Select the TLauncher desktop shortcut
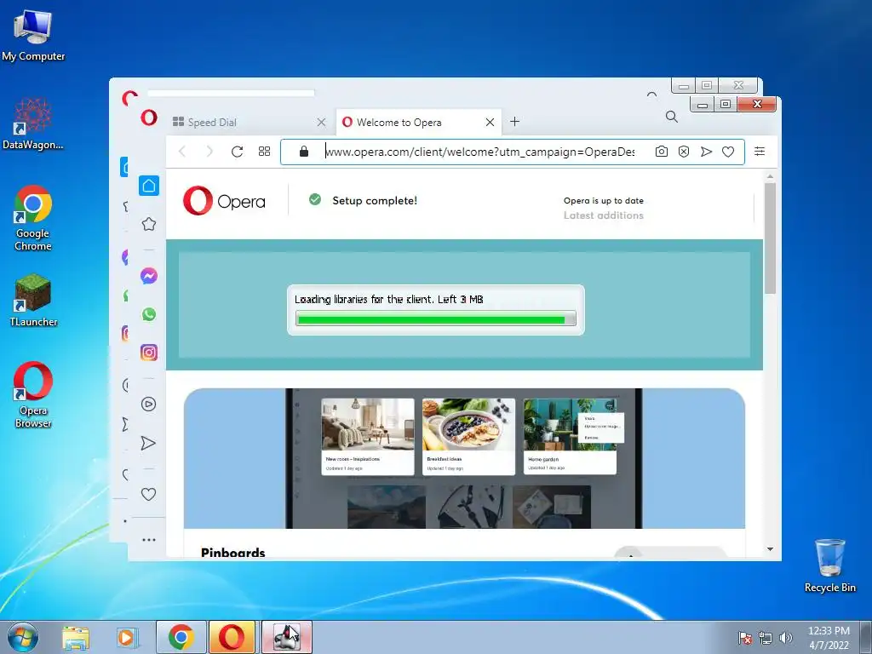The image size is (872, 654). pos(33,301)
